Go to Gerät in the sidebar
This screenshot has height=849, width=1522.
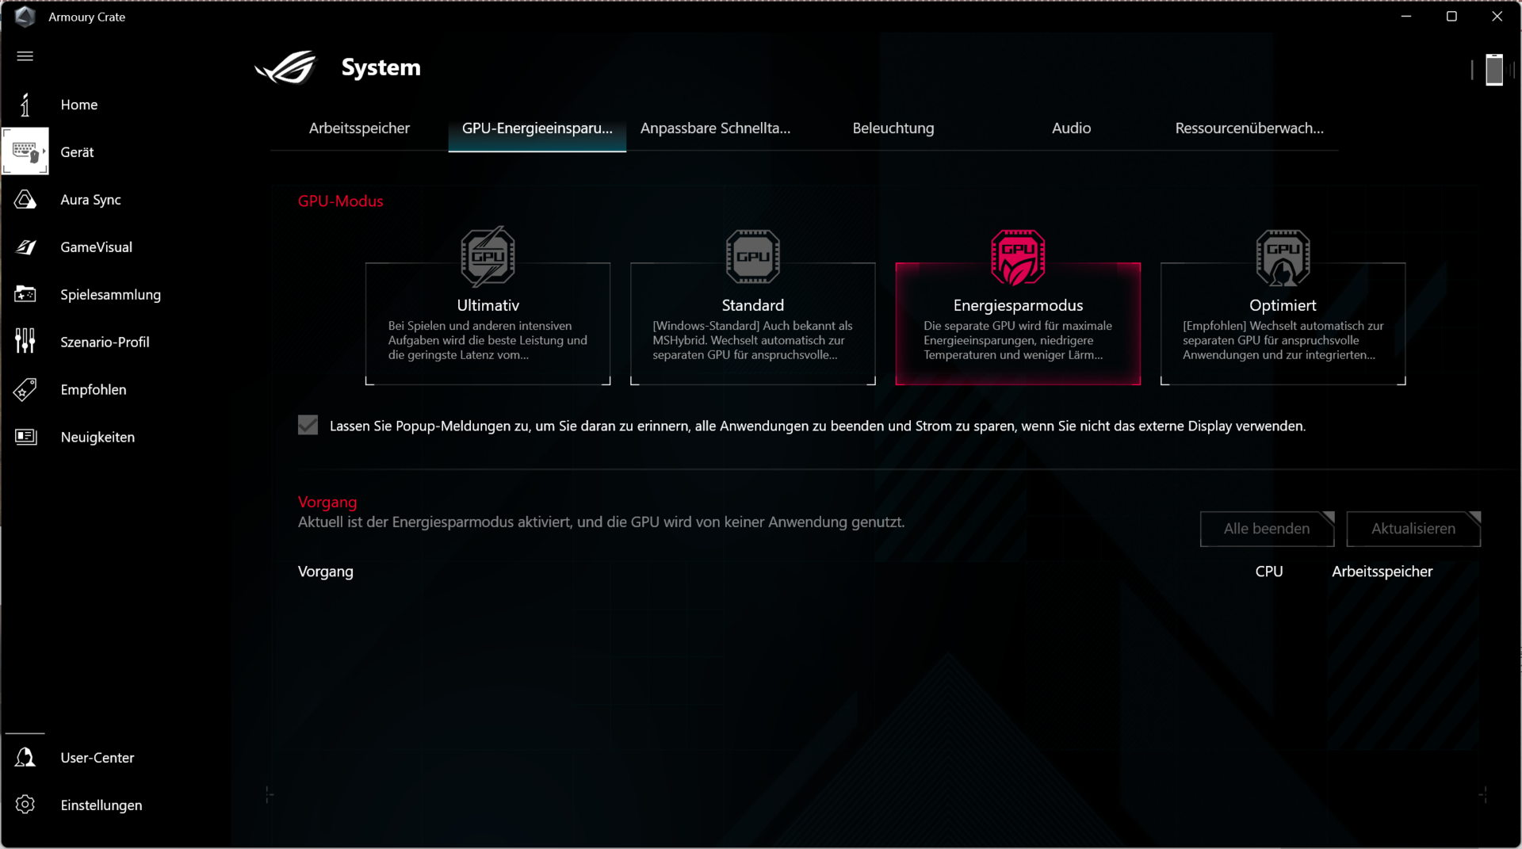[x=78, y=152]
